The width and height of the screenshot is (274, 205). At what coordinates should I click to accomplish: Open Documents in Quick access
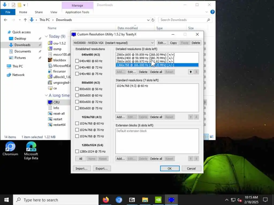tap(23, 51)
